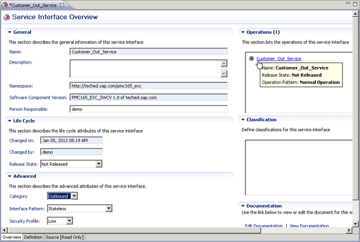This screenshot has width=360, height=242.
Task: Open the Security Profile dropdown
Action: (x=69, y=220)
